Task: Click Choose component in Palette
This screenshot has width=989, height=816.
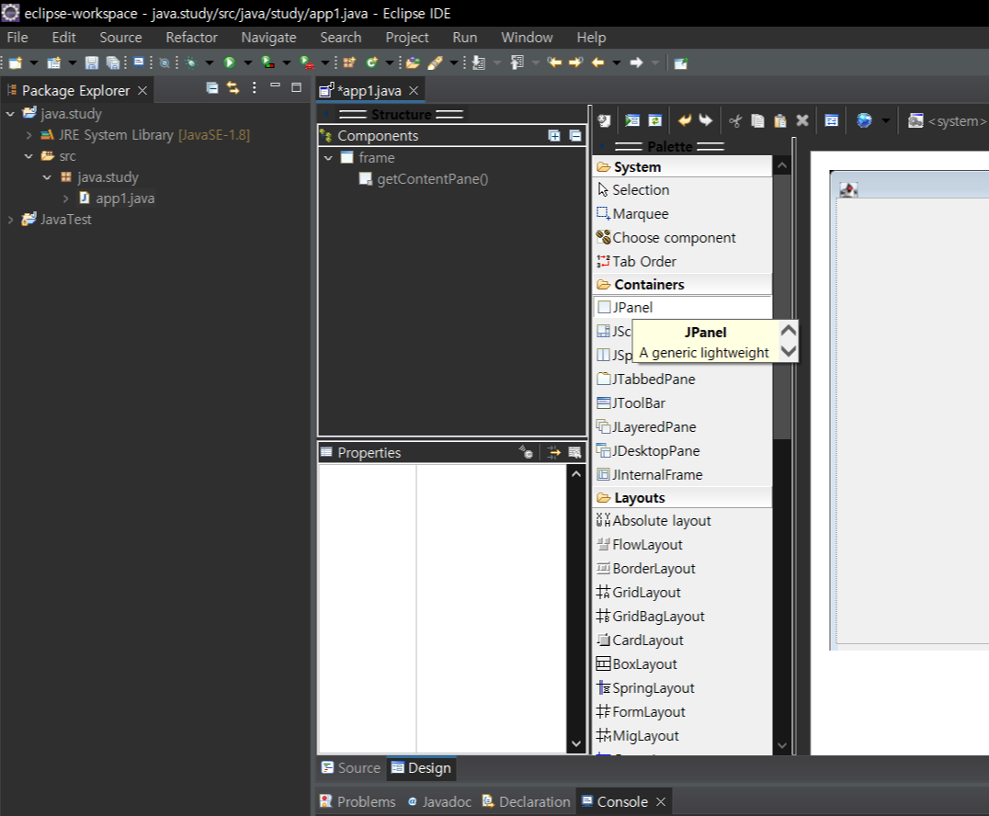Action: (682, 238)
